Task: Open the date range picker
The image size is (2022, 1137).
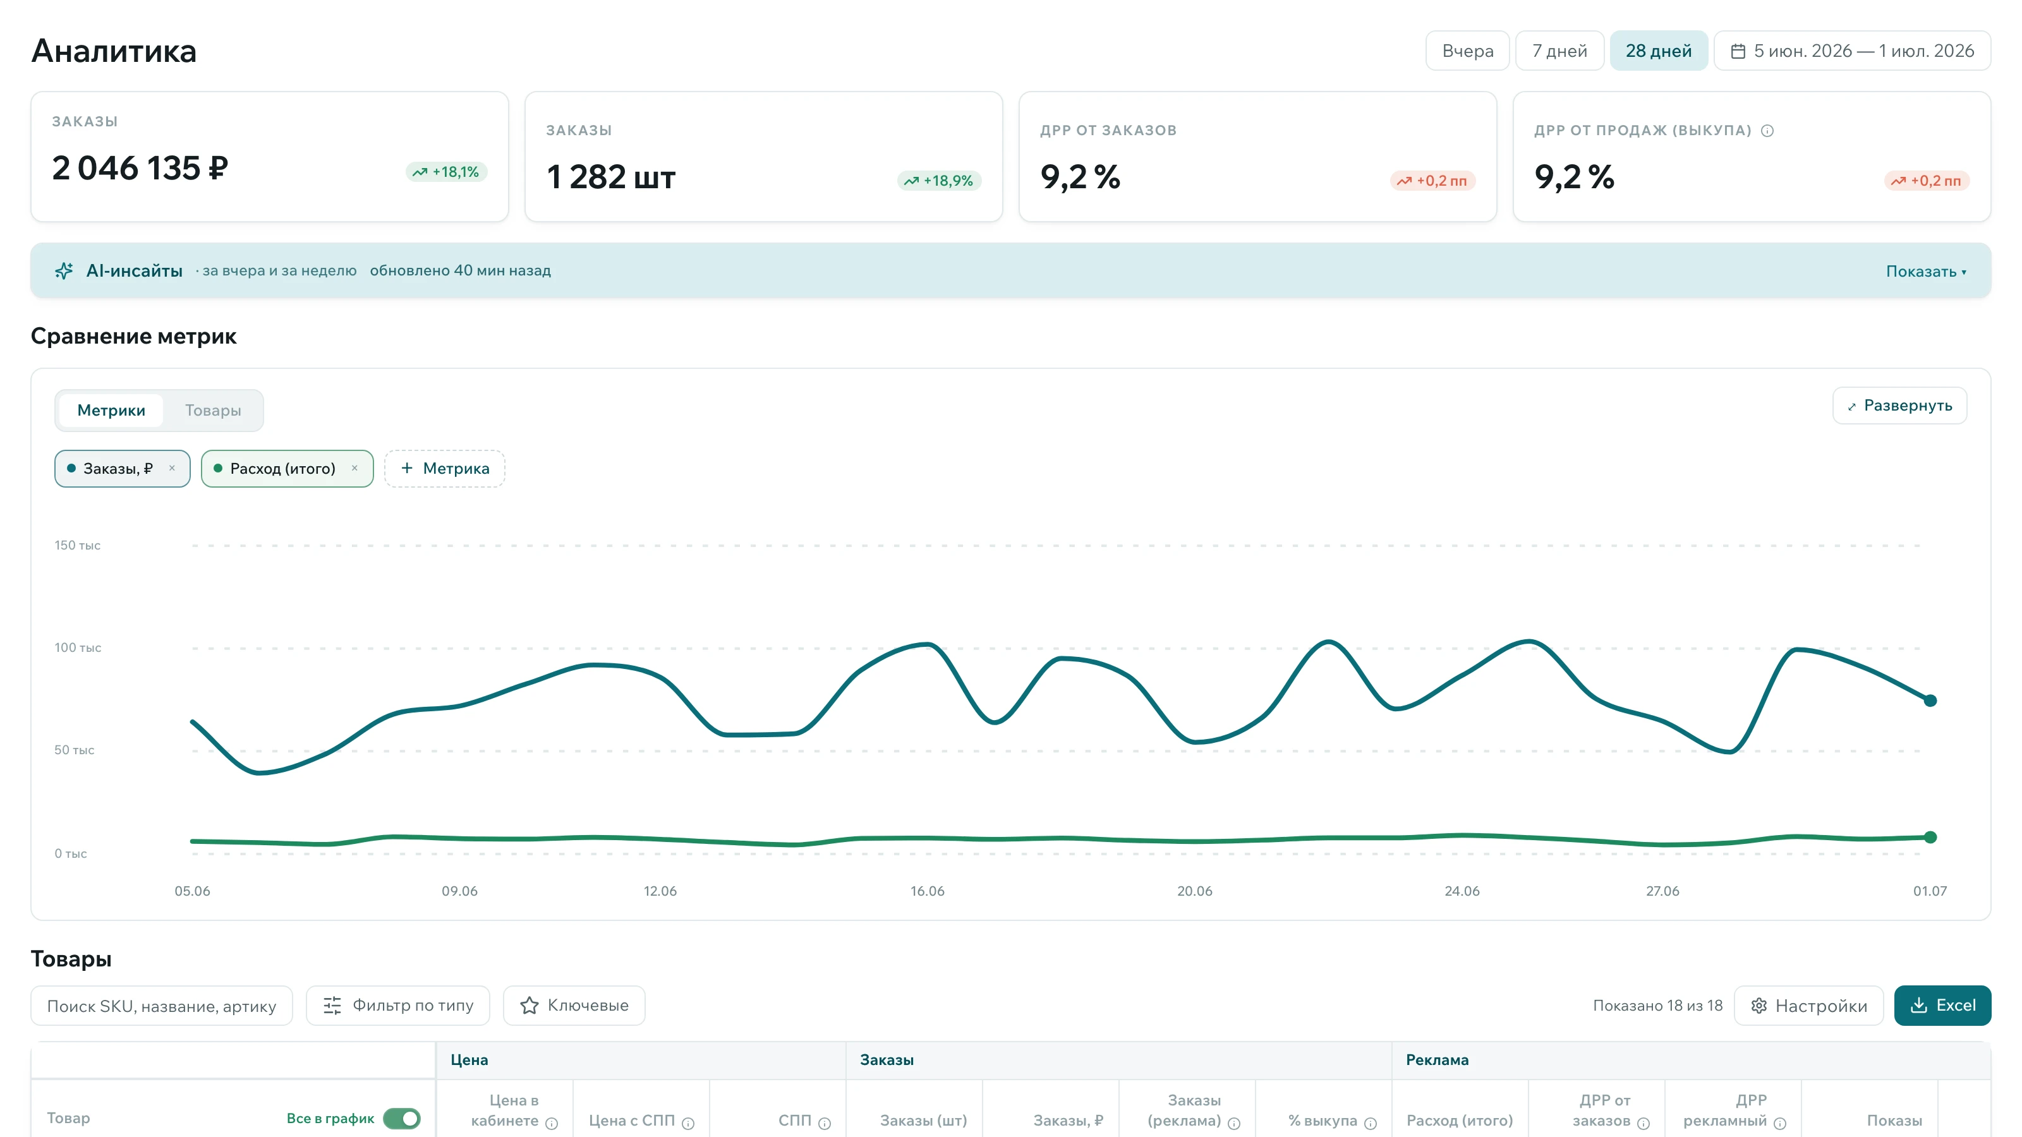Action: pyautogui.click(x=1853, y=51)
